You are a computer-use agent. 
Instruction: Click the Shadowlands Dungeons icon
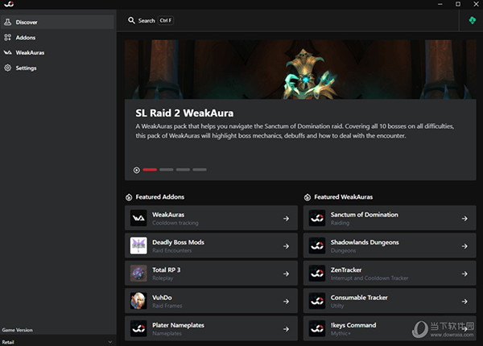click(x=317, y=245)
